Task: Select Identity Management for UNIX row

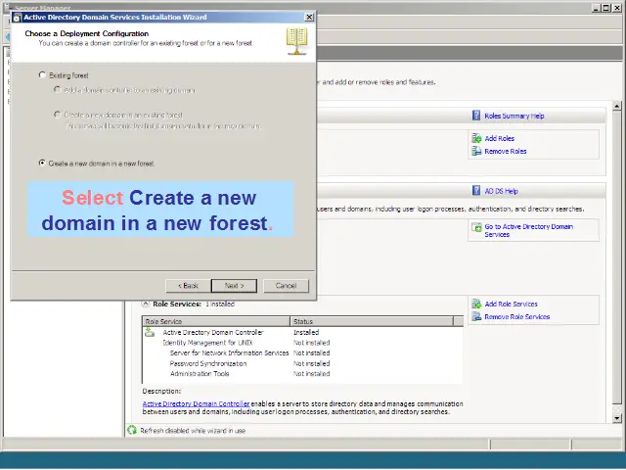Action: (x=207, y=343)
